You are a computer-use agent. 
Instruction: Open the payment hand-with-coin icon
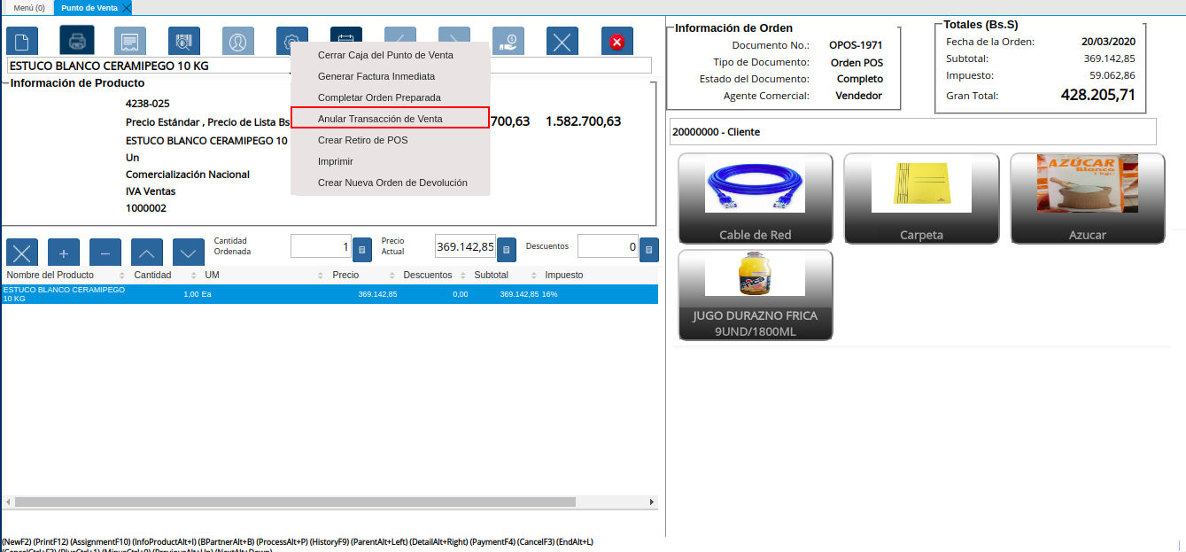[x=508, y=41]
